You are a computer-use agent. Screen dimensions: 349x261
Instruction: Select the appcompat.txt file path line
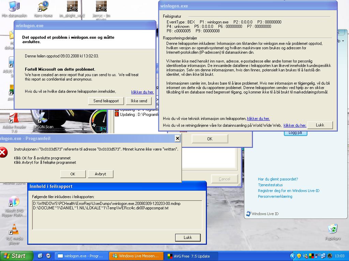click(x=101, y=208)
